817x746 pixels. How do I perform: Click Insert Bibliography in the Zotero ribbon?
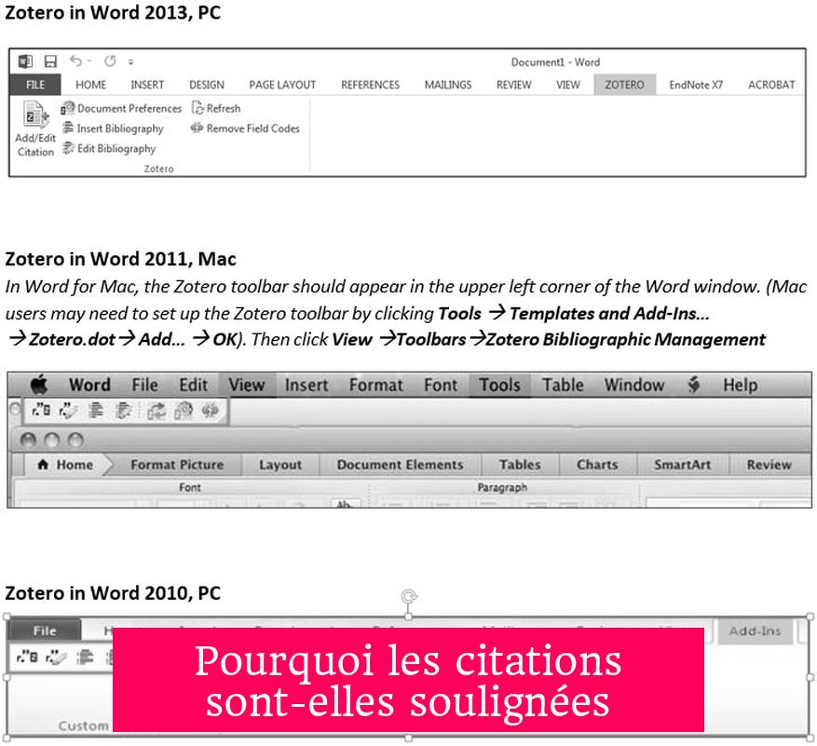click(x=113, y=129)
